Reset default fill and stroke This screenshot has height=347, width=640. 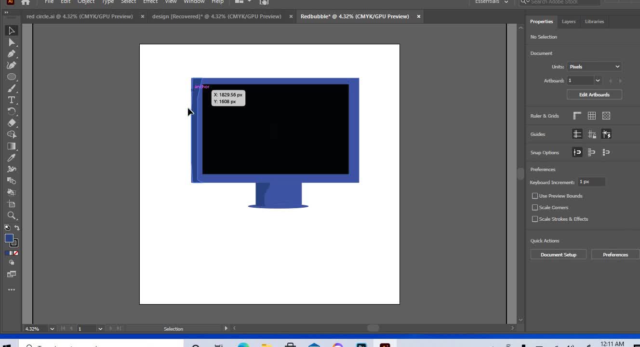(7, 228)
